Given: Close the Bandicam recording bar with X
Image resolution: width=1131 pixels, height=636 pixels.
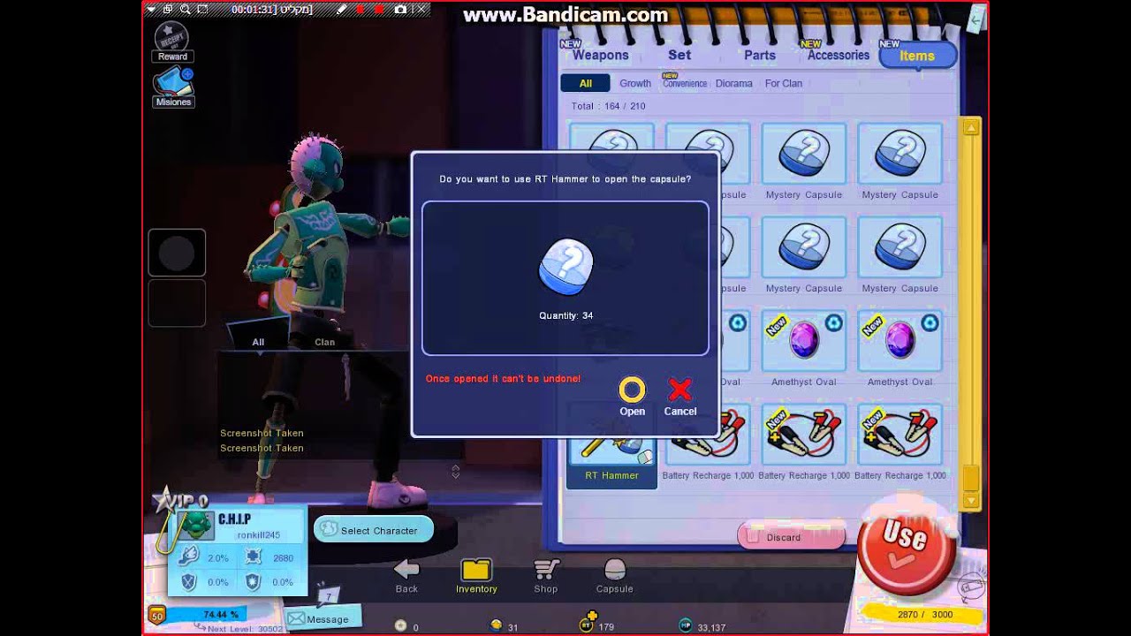Looking at the screenshot, I should (420, 9).
